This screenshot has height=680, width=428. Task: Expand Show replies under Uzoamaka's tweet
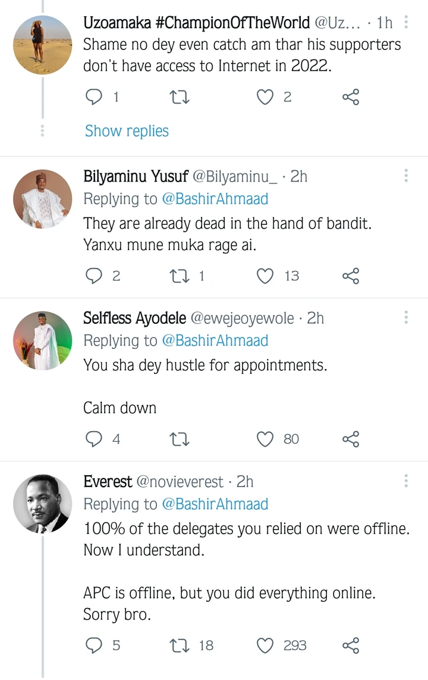[127, 131]
